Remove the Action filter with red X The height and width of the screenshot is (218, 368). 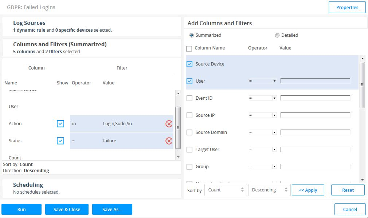click(169, 124)
